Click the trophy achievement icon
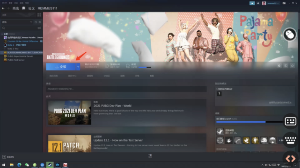 [255, 140]
